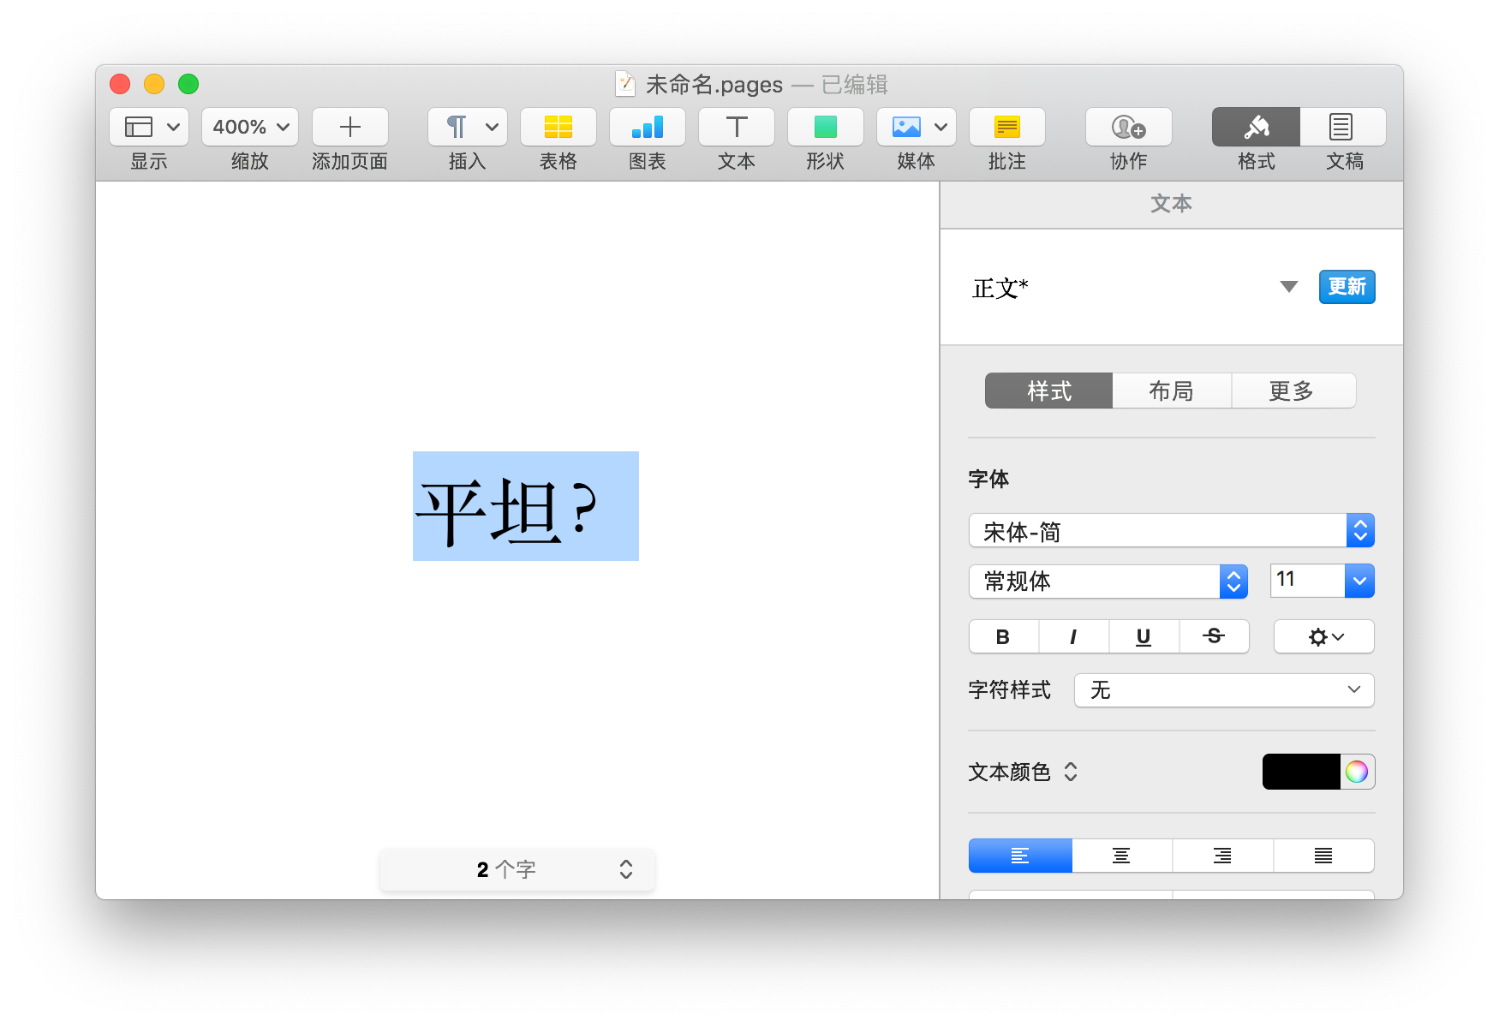1499x1026 pixels.
Task: Toggle italic formatting
Action: pyautogui.click(x=1074, y=636)
